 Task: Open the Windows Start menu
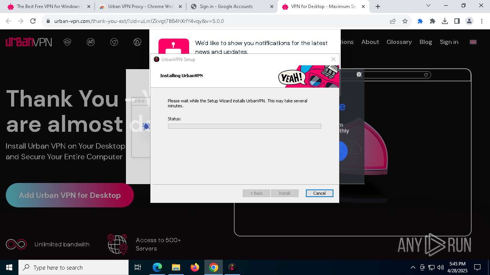pyautogui.click(x=9, y=267)
